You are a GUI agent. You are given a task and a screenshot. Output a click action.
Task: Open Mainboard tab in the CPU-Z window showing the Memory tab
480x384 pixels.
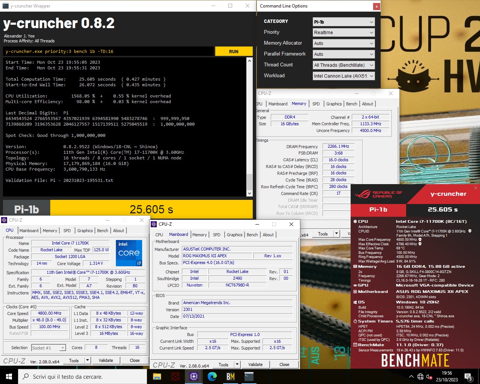point(278,104)
